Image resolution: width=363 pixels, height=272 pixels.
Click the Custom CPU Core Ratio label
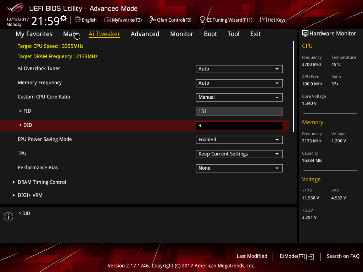click(44, 97)
